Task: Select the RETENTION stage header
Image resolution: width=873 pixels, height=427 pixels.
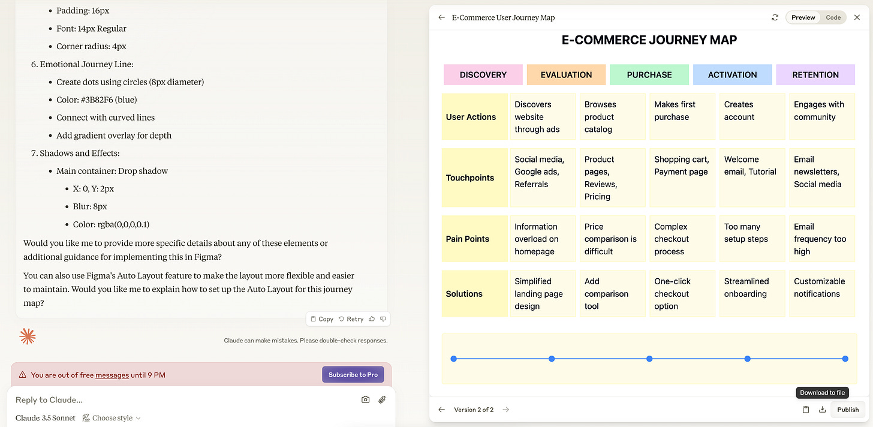Action: 815,75
